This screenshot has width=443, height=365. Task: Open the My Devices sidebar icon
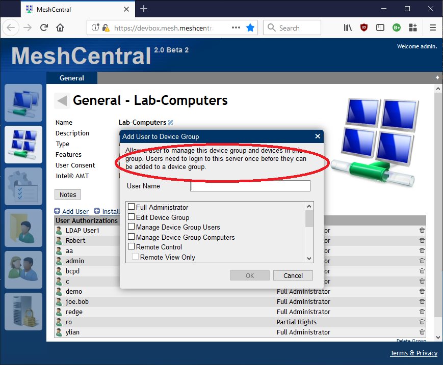point(23,103)
